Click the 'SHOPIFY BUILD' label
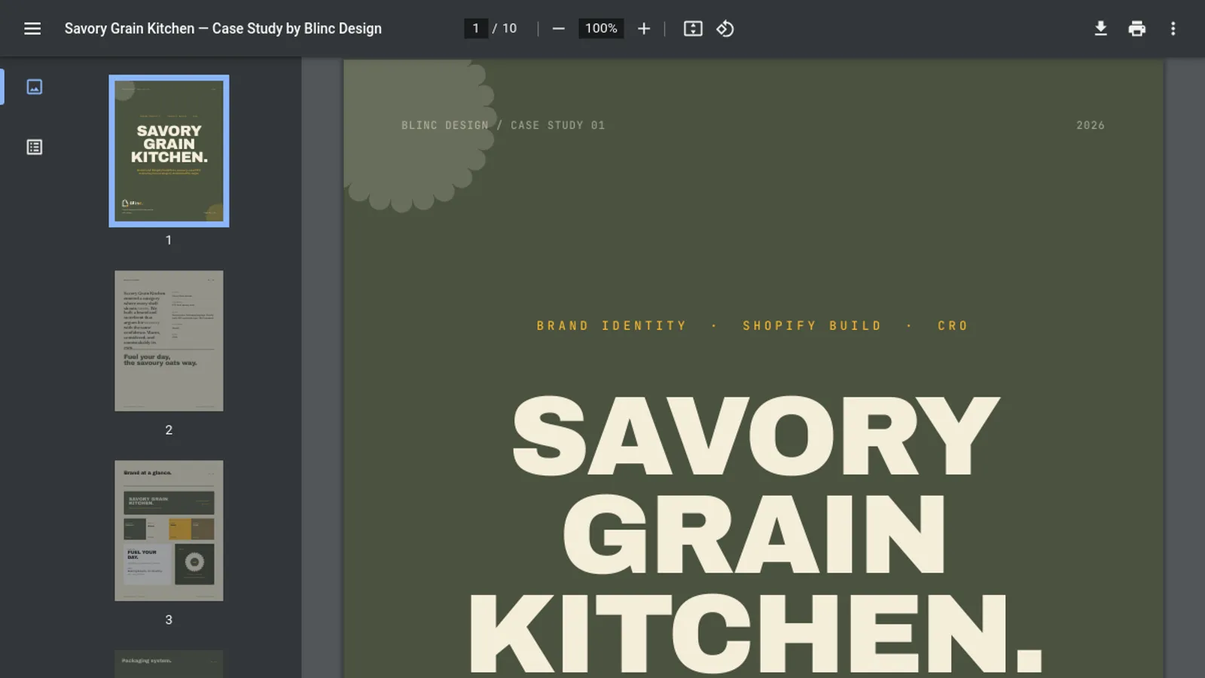Screen dimensions: 1205x678 tap(812, 326)
